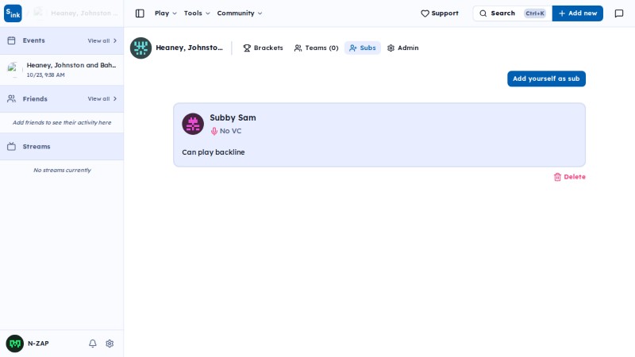Click the Ctrl+K shortcut badge
635x357 pixels.
pos(535,13)
